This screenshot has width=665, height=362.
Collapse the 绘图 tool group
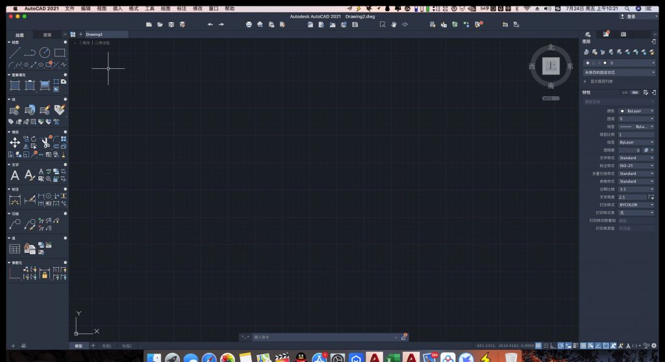click(x=9, y=42)
